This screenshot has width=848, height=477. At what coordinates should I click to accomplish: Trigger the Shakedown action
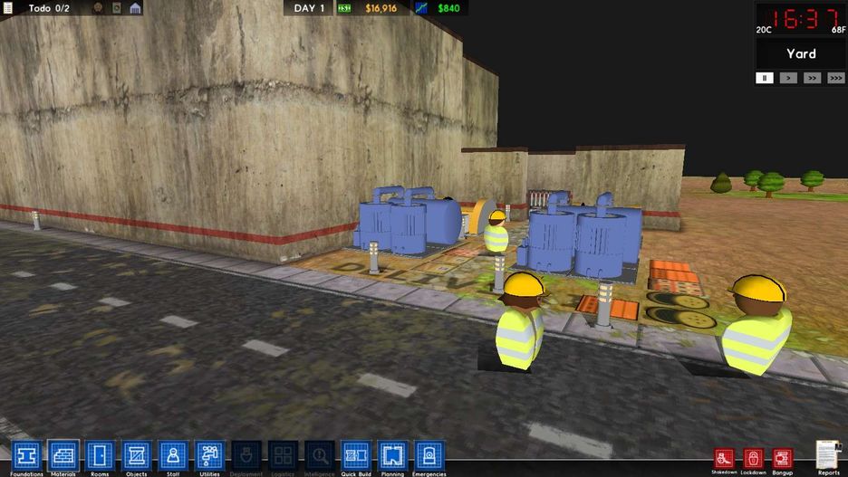(x=724, y=459)
